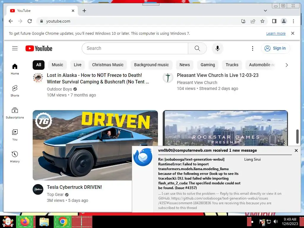Visit the Outdoor Boys channel name

(x=59, y=89)
